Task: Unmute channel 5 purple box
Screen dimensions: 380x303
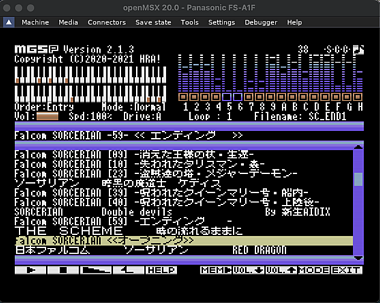Action: point(227,97)
